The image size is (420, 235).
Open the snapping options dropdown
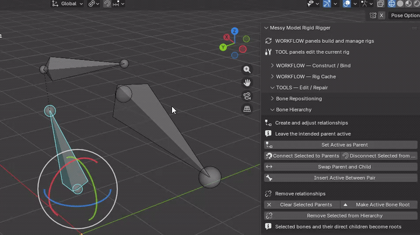click(118, 3)
